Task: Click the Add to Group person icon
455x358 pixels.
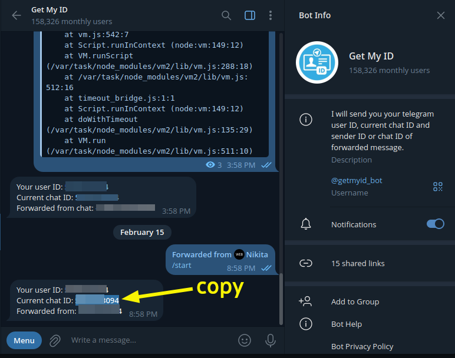Action: 305,301
